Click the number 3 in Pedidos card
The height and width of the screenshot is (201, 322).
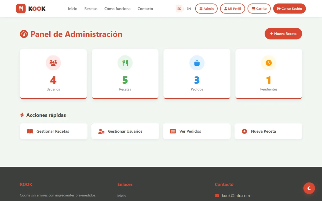point(197,80)
